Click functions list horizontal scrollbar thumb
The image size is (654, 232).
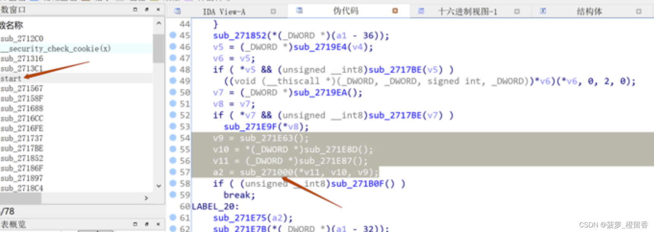pyautogui.click(x=20, y=198)
